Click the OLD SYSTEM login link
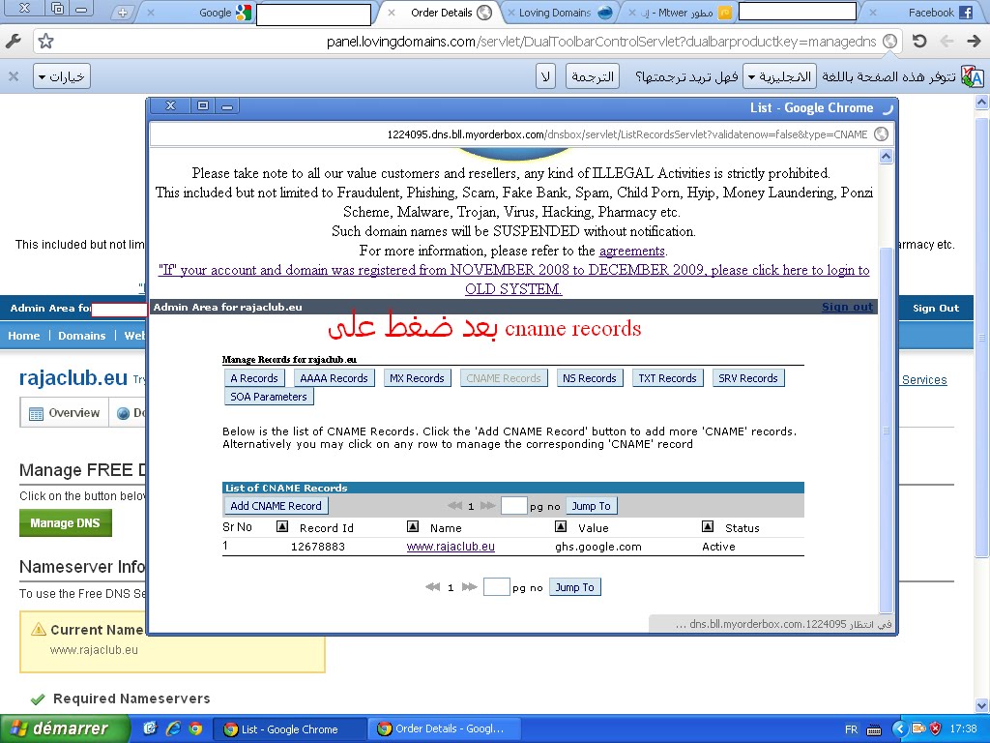990x743 pixels. coord(513,280)
